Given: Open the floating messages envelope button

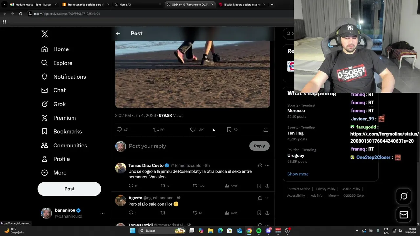Looking at the screenshot, I should (404, 215).
